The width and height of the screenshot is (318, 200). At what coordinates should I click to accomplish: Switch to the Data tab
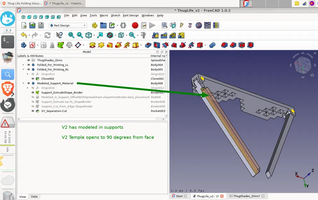click(34, 196)
